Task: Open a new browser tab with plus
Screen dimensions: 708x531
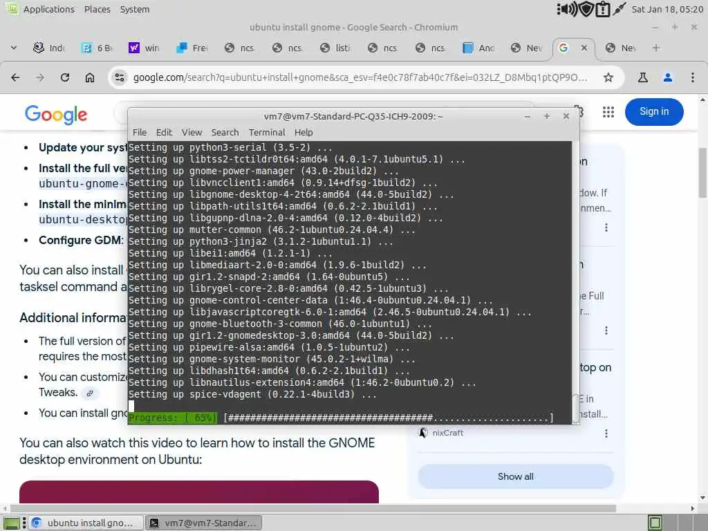Action: coord(656,48)
